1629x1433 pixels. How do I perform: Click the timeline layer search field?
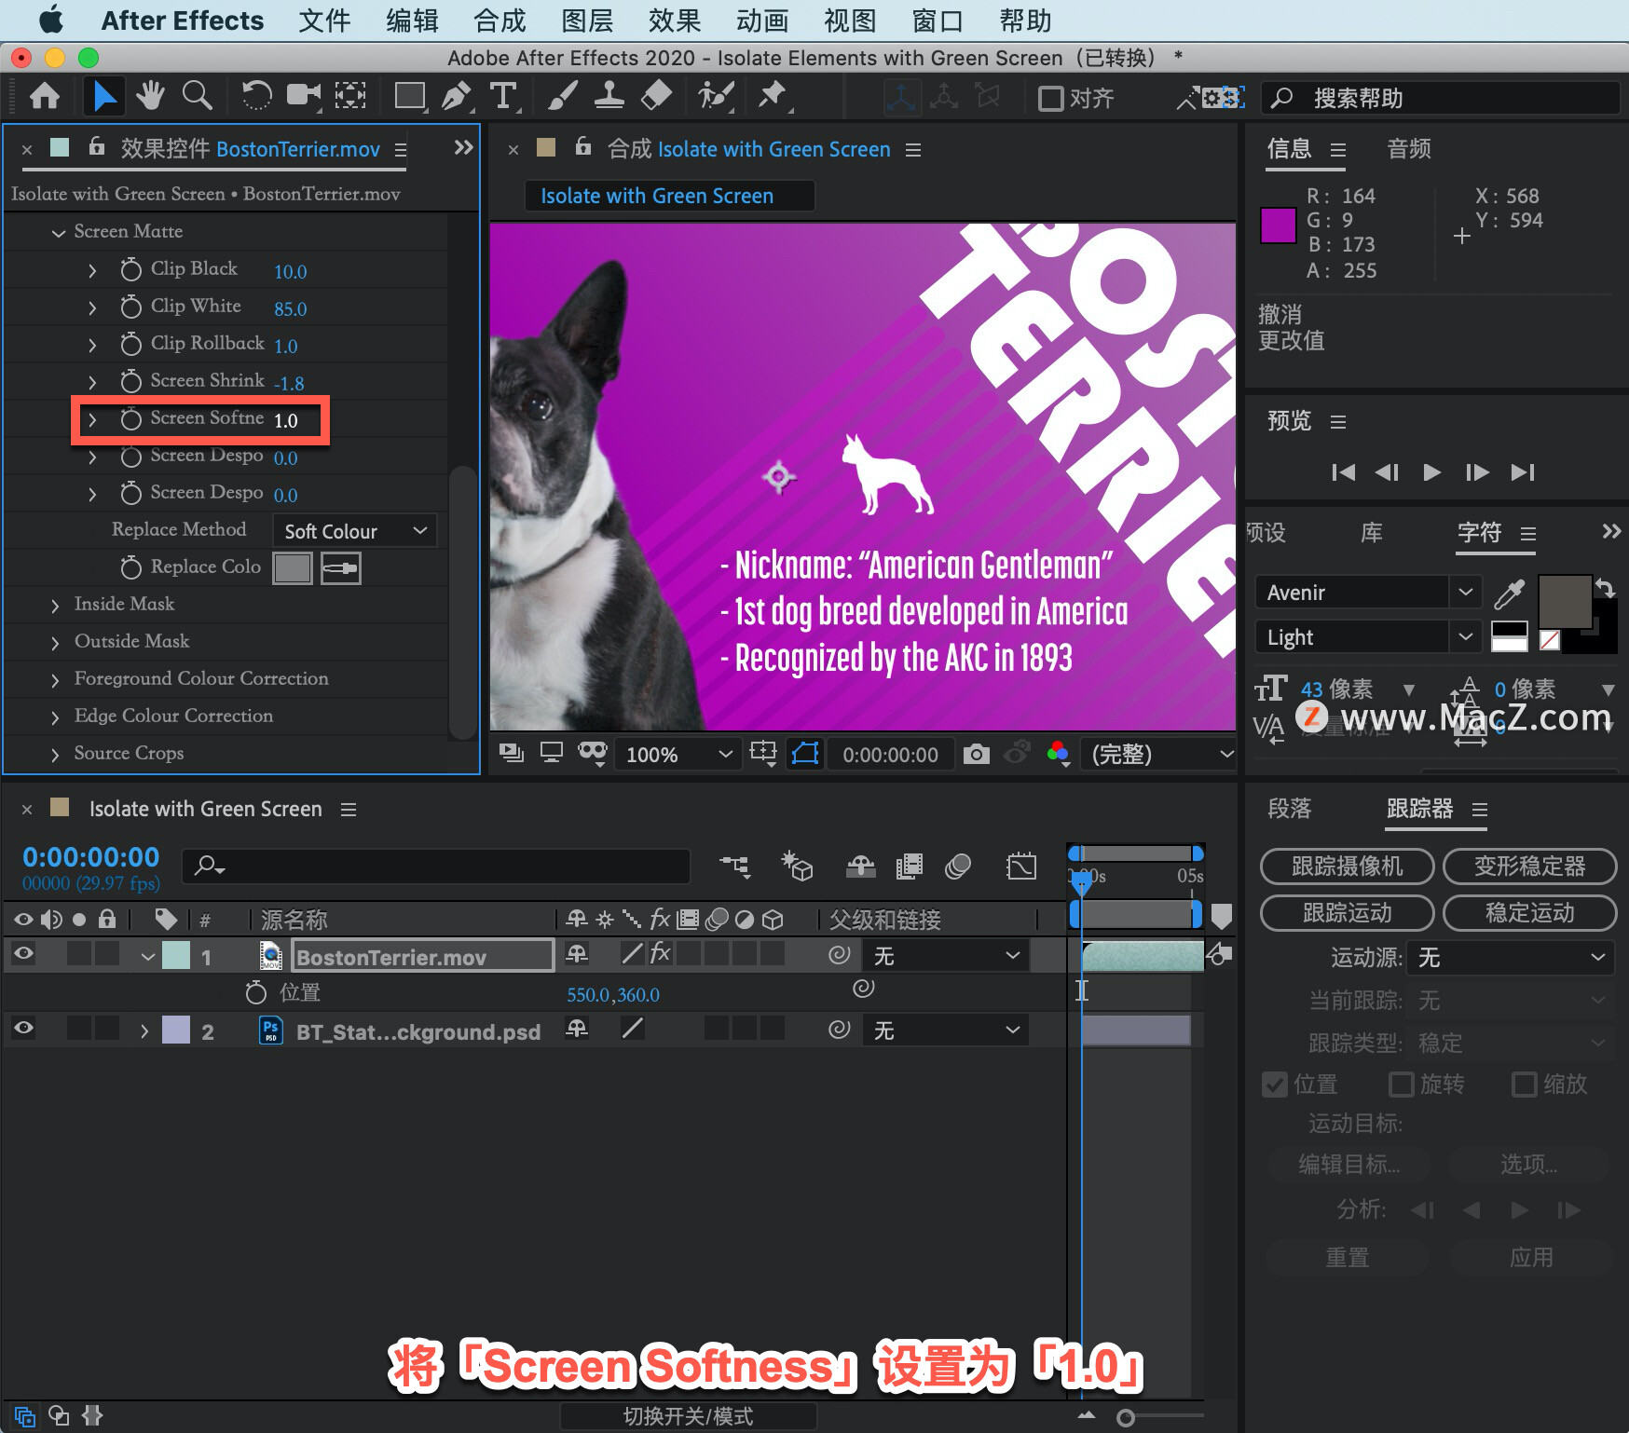click(x=436, y=867)
